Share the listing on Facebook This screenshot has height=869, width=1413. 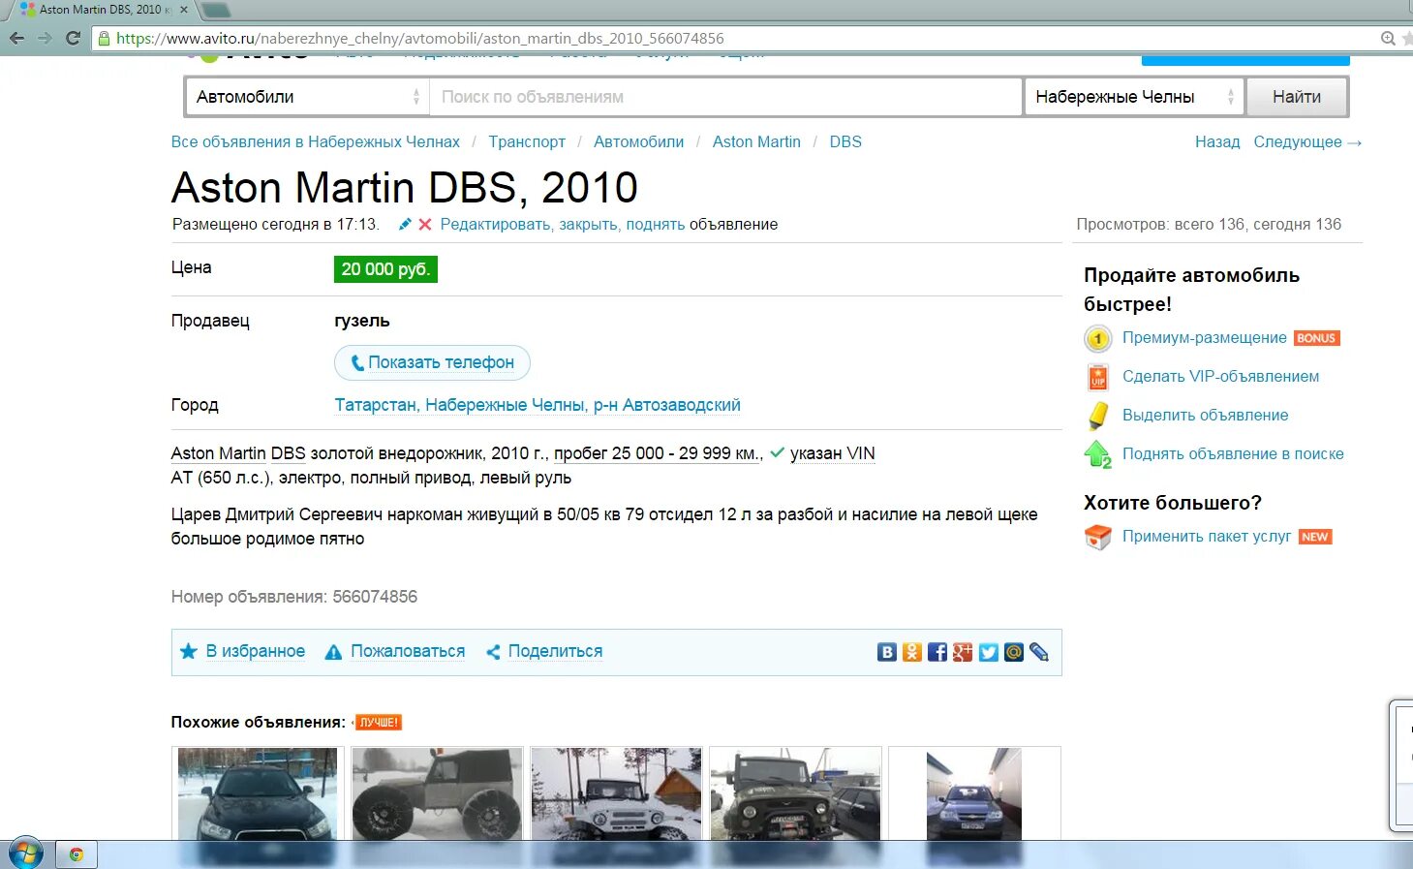937,652
